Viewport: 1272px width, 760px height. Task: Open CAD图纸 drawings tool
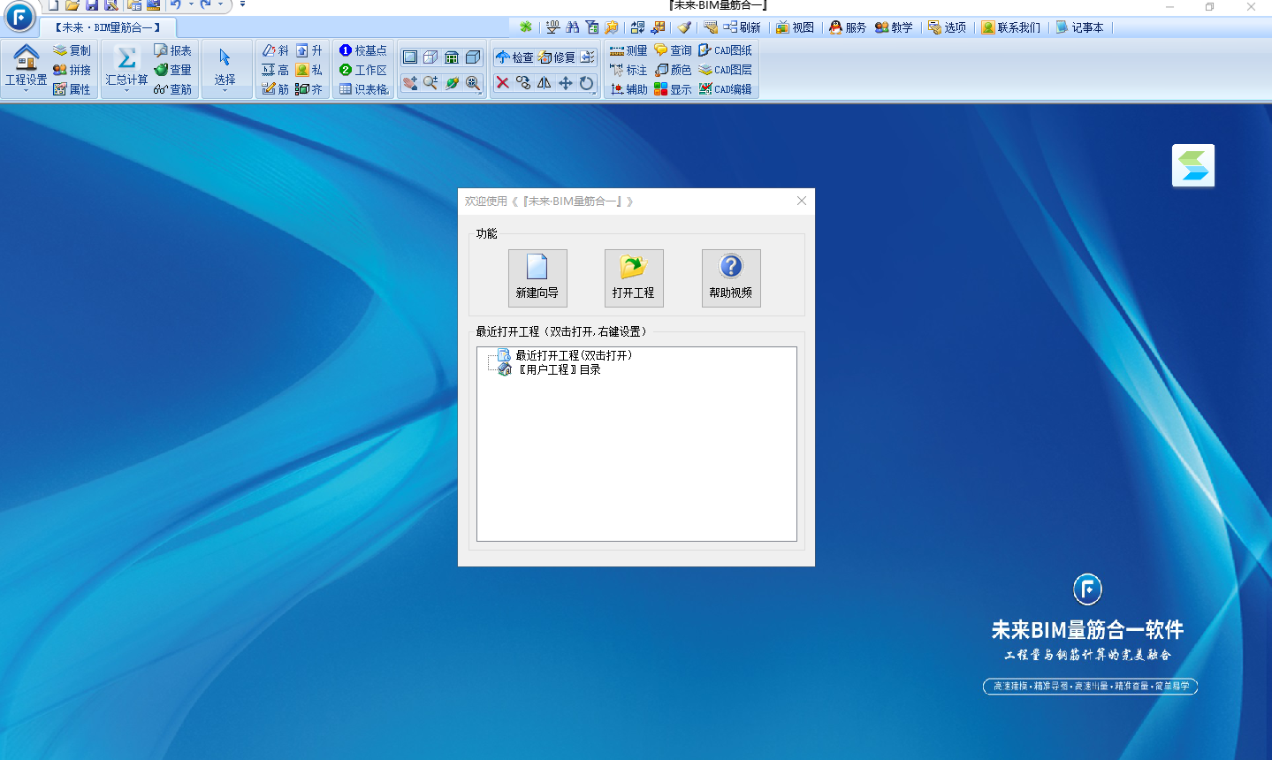pos(725,50)
